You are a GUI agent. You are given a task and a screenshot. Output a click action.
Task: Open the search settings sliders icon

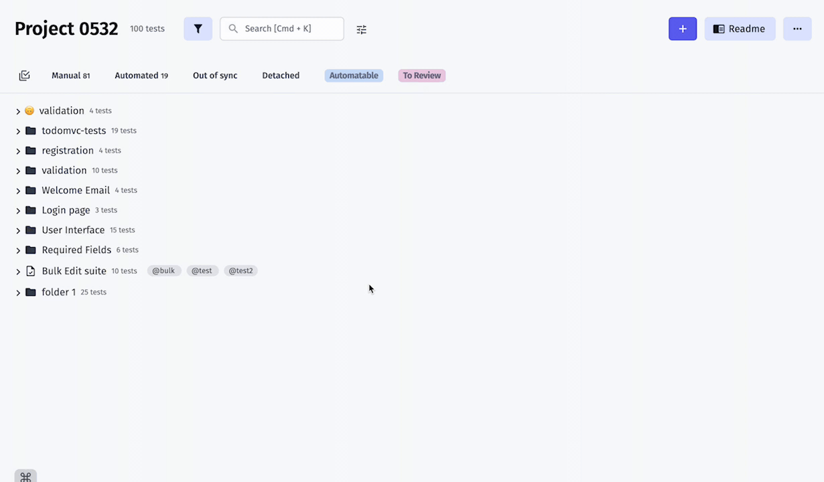tap(362, 29)
